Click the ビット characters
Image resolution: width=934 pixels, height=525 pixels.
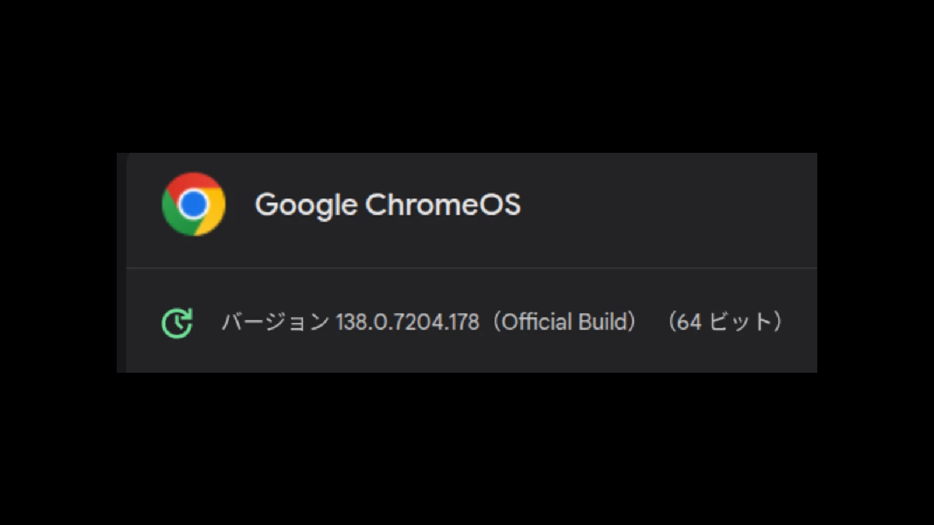741,322
